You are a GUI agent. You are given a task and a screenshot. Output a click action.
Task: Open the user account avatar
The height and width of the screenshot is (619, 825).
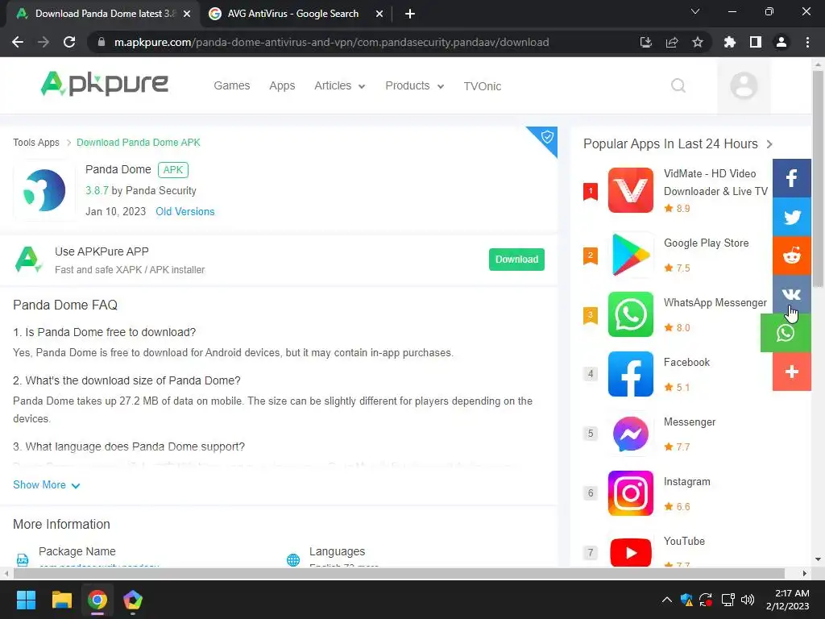point(744,85)
